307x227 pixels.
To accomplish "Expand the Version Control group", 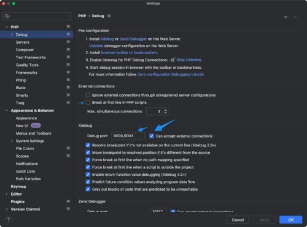I will point(7,209).
